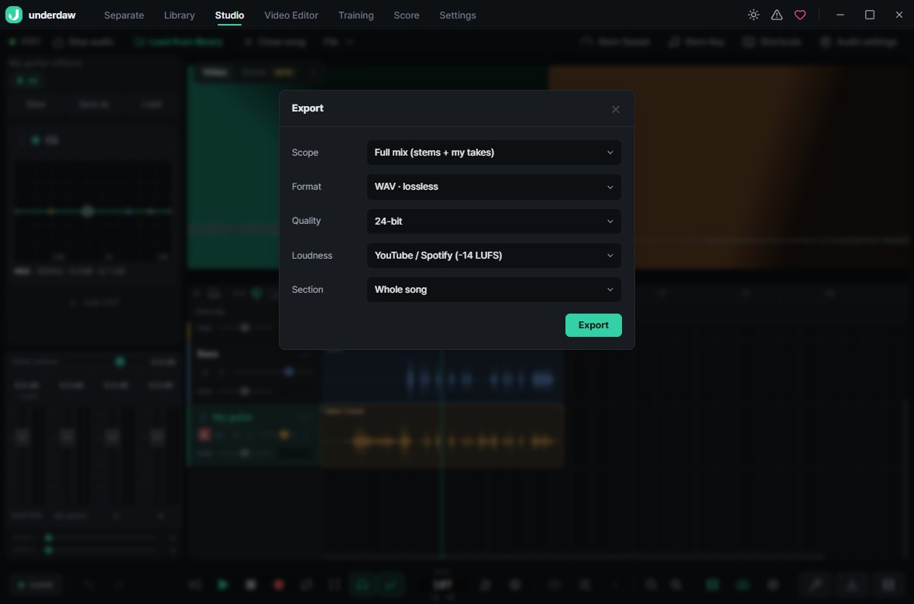This screenshot has height=604, width=914.
Task: Click the "underdaw" app name text
Action: pos(52,15)
